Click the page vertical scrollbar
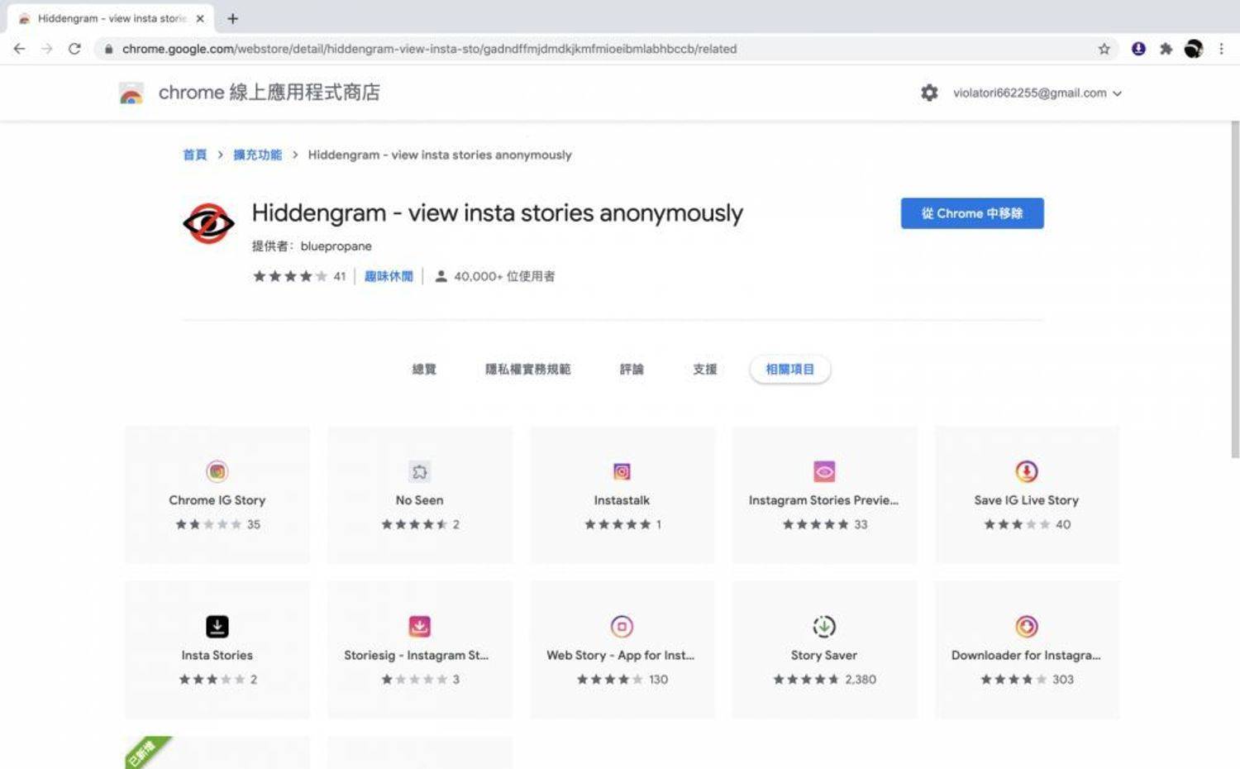This screenshot has width=1240, height=769. (1235, 289)
